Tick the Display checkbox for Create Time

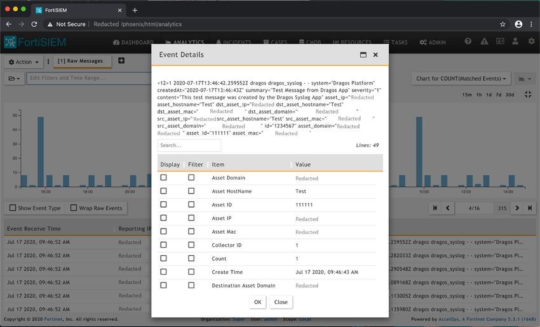(163, 272)
